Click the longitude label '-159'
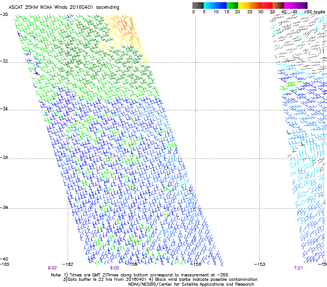Viewport: 327px width, 287px height. [132, 264]
